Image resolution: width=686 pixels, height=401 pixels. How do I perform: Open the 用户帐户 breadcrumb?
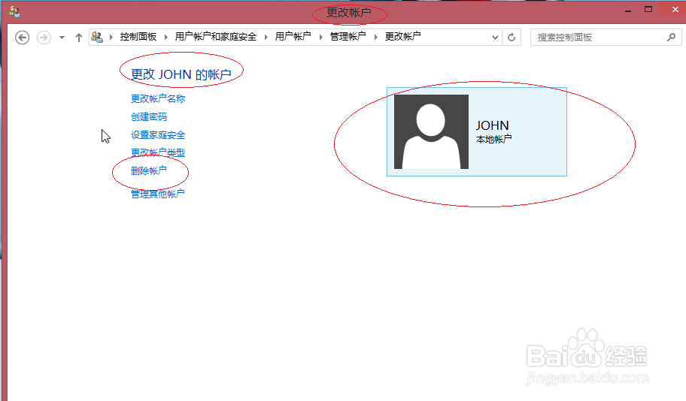pos(293,37)
